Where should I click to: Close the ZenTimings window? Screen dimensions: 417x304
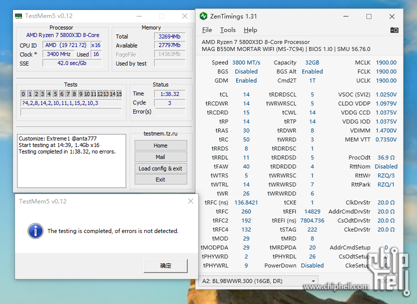[392, 16]
